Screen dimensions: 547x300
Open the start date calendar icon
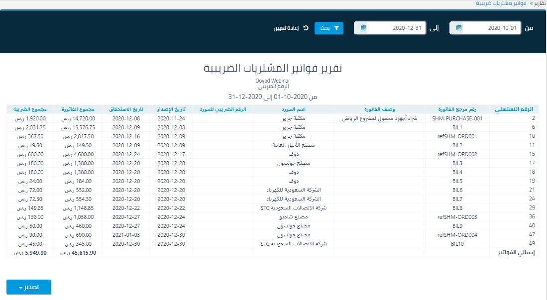458,28
